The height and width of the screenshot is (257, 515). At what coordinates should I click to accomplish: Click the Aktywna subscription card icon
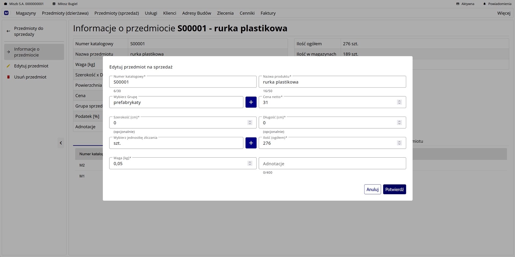[x=457, y=4]
